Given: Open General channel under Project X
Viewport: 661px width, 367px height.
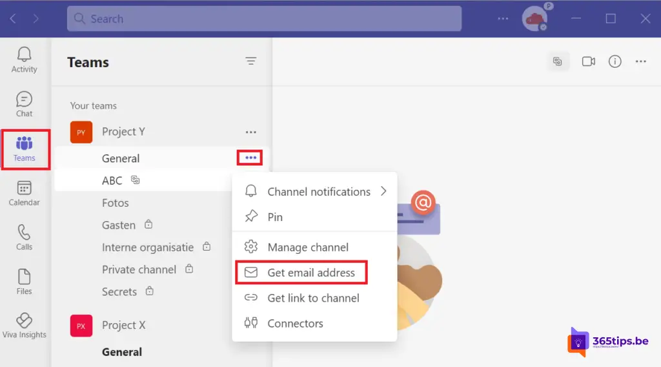Looking at the screenshot, I should coord(122,351).
